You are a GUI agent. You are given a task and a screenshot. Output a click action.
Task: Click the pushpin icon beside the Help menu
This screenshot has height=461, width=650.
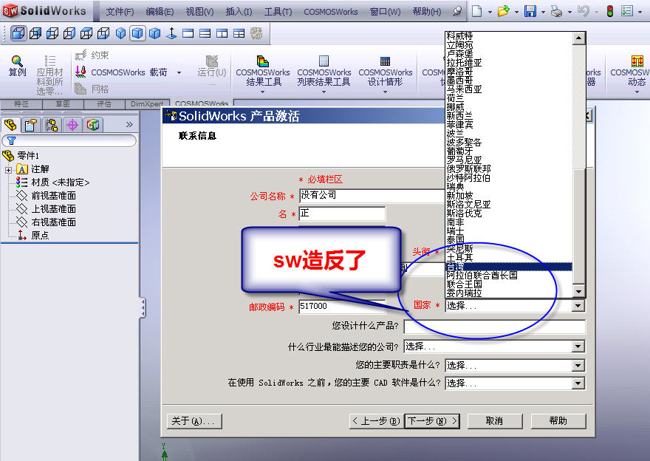click(x=456, y=11)
